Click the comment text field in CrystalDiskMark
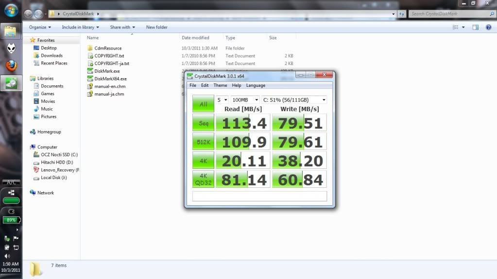The image size is (497, 279). click(259, 196)
